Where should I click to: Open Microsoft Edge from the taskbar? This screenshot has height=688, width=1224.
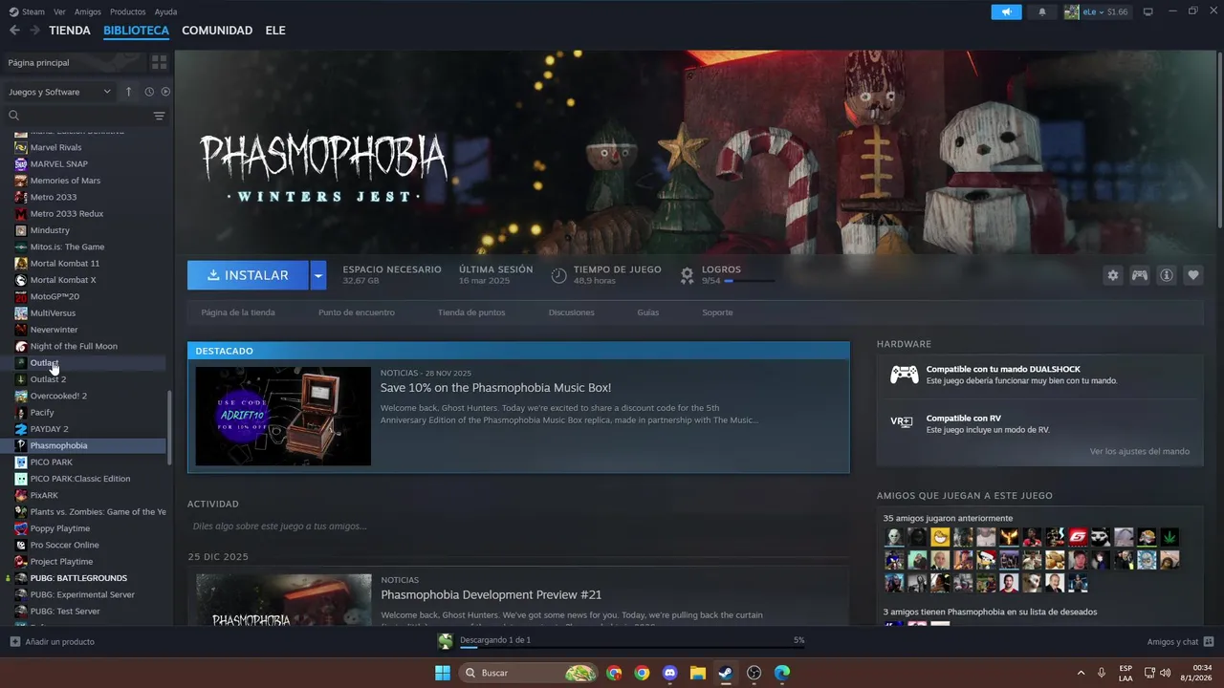tap(781, 673)
